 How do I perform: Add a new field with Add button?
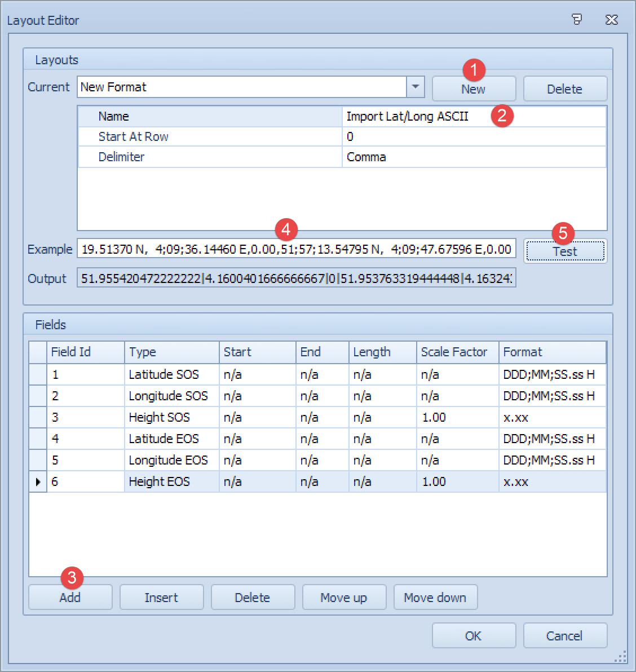pos(70,598)
